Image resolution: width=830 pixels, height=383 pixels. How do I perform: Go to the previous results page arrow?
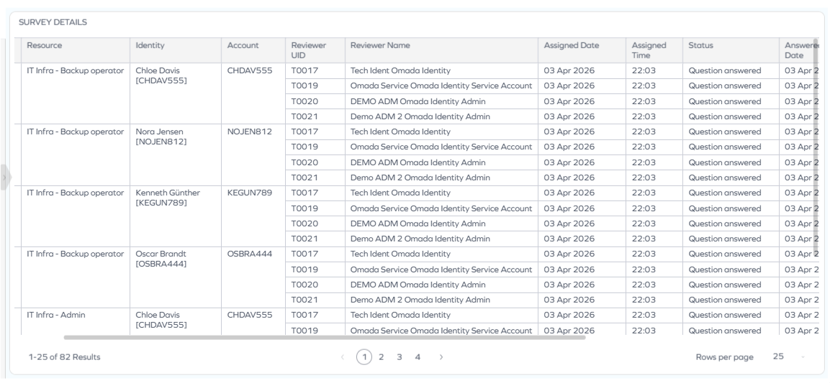pos(343,357)
